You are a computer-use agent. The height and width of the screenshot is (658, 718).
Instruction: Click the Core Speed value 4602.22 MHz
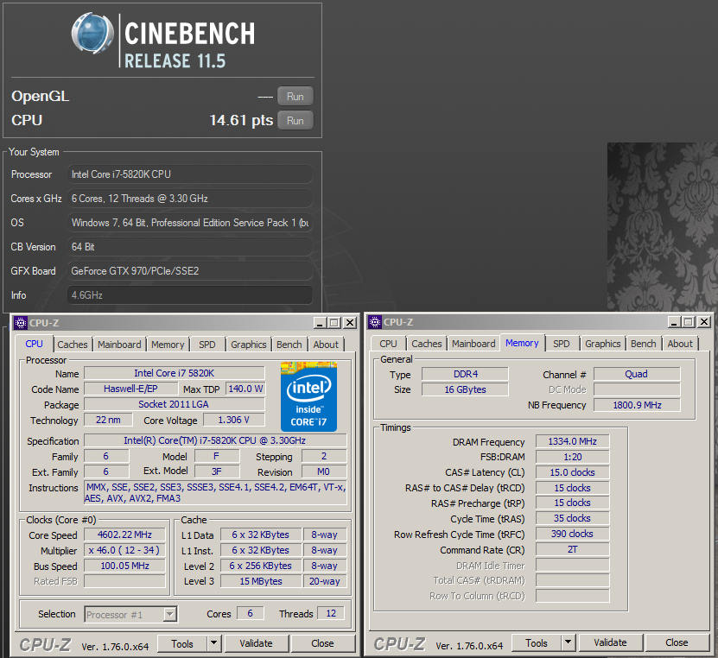[124, 535]
